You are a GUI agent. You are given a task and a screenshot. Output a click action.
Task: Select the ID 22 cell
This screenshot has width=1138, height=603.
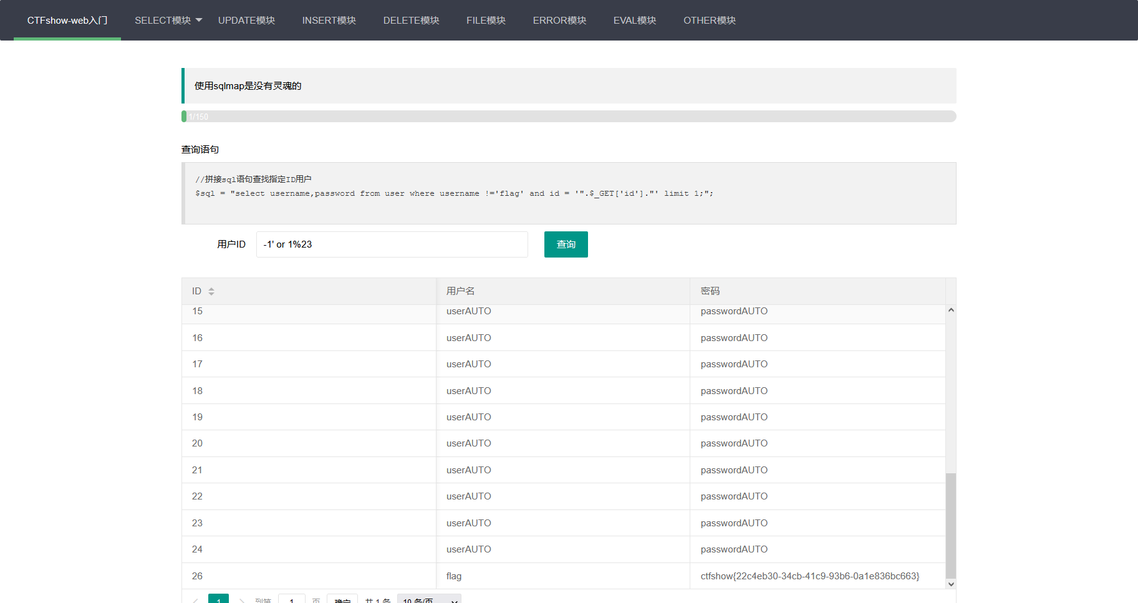[x=309, y=496]
